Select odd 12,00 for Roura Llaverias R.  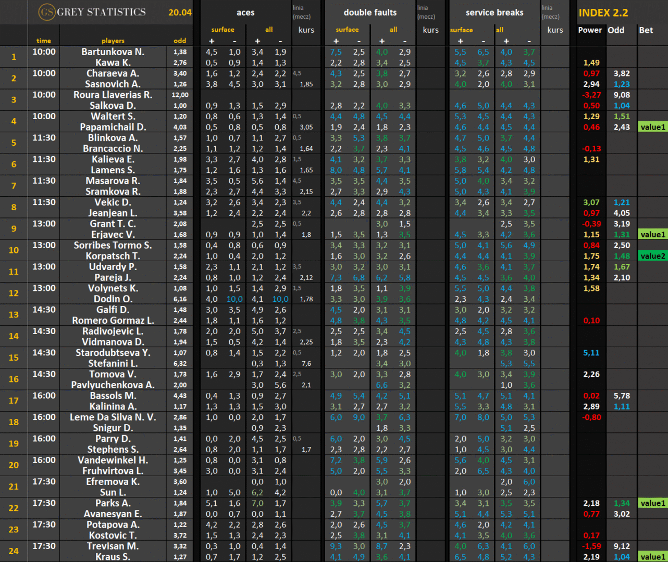click(180, 95)
